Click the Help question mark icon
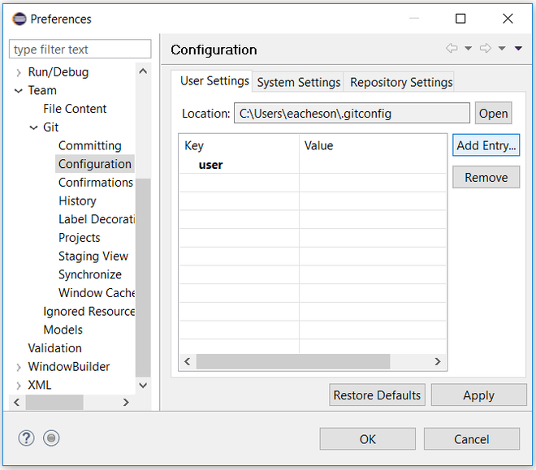The image size is (536, 470). tap(26, 438)
